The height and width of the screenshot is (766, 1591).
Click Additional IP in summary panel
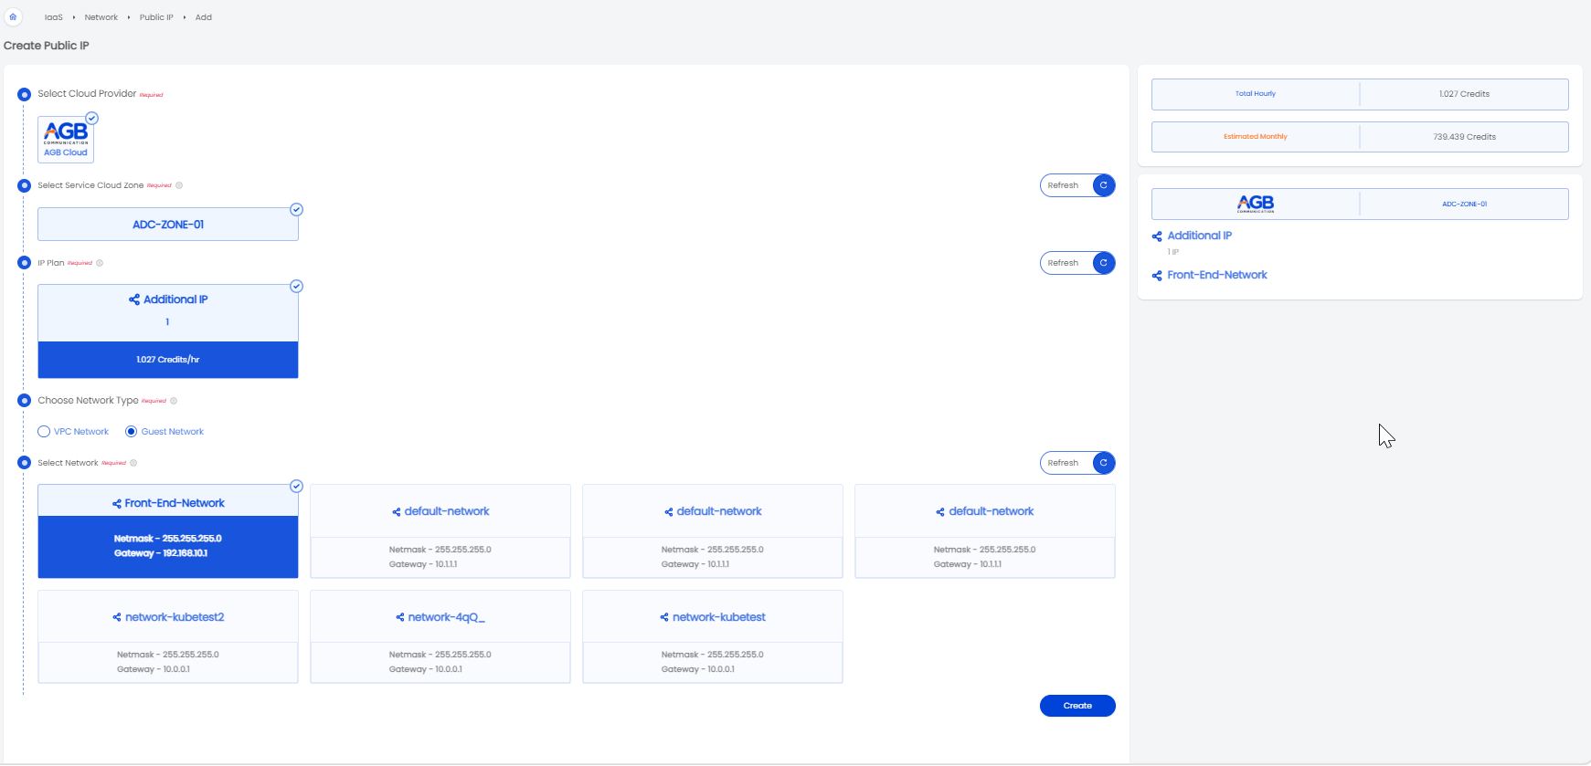1200,236
